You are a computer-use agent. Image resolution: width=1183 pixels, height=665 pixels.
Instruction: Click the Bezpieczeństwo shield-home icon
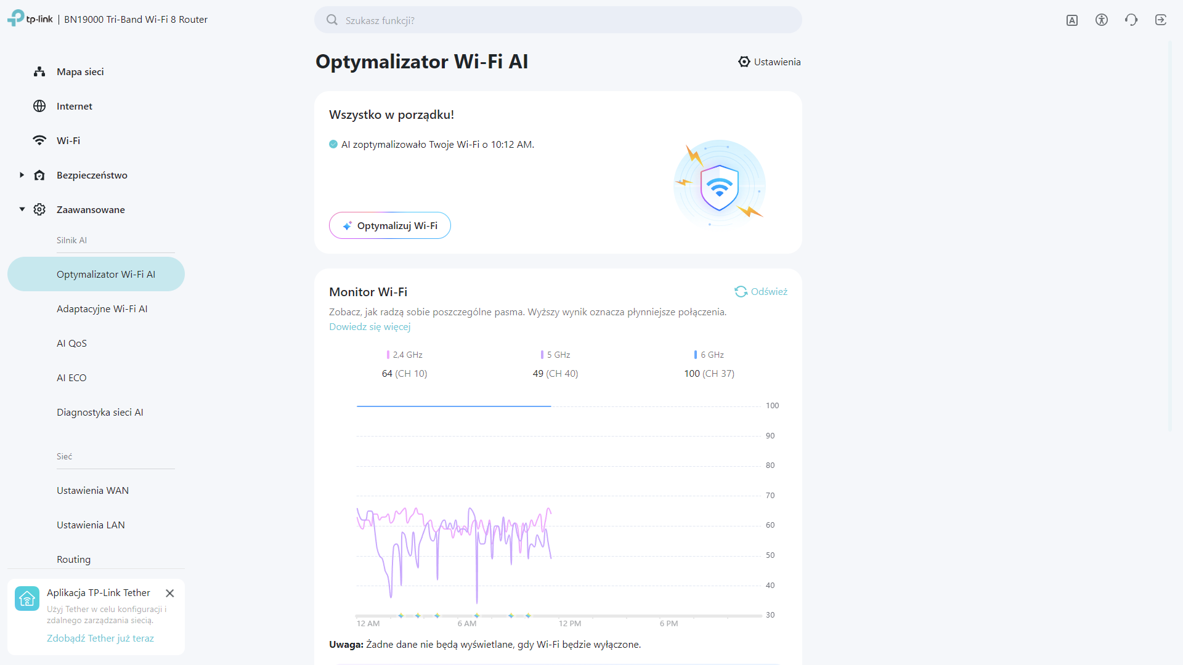click(x=39, y=175)
